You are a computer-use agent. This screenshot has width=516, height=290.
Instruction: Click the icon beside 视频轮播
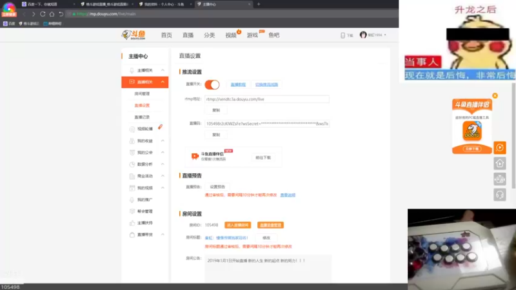132,129
